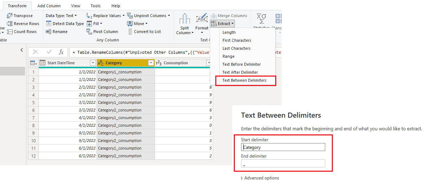Choose Range from Extract menu
This screenshot has height=191, width=436.
point(228,56)
